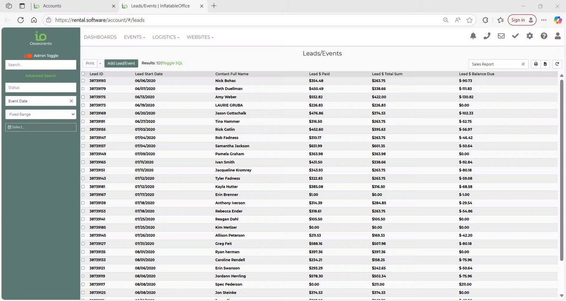This screenshot has width=566, height=301.
Task: Open the Fixed Range dropdown
Action: point(41,114)
